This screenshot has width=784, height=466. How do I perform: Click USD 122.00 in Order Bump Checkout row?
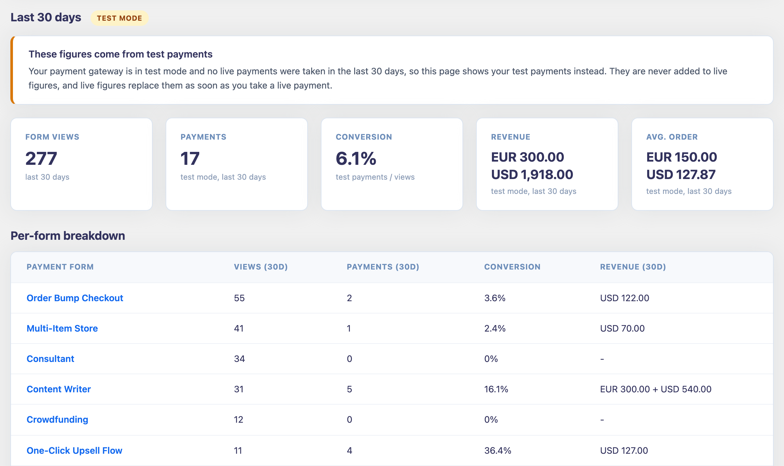coord(625,298)
